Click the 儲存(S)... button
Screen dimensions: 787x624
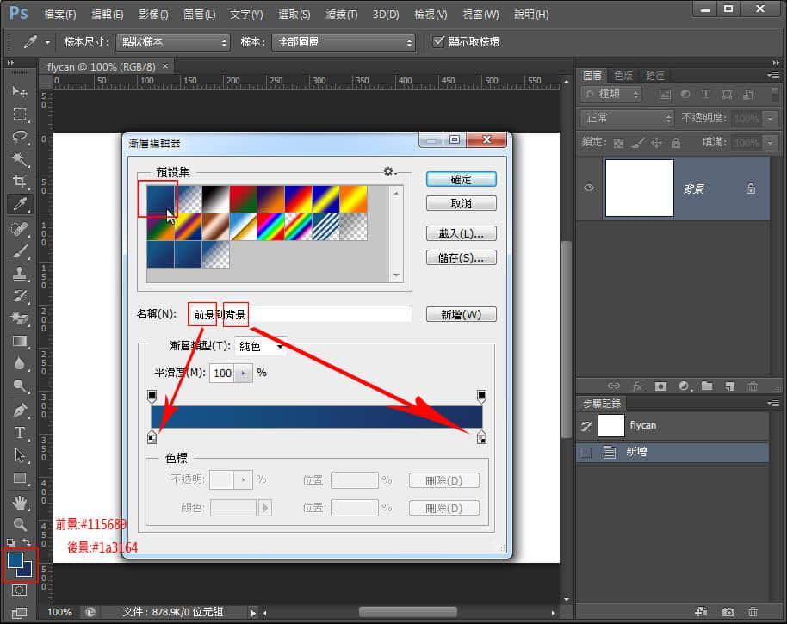point(461,257)
